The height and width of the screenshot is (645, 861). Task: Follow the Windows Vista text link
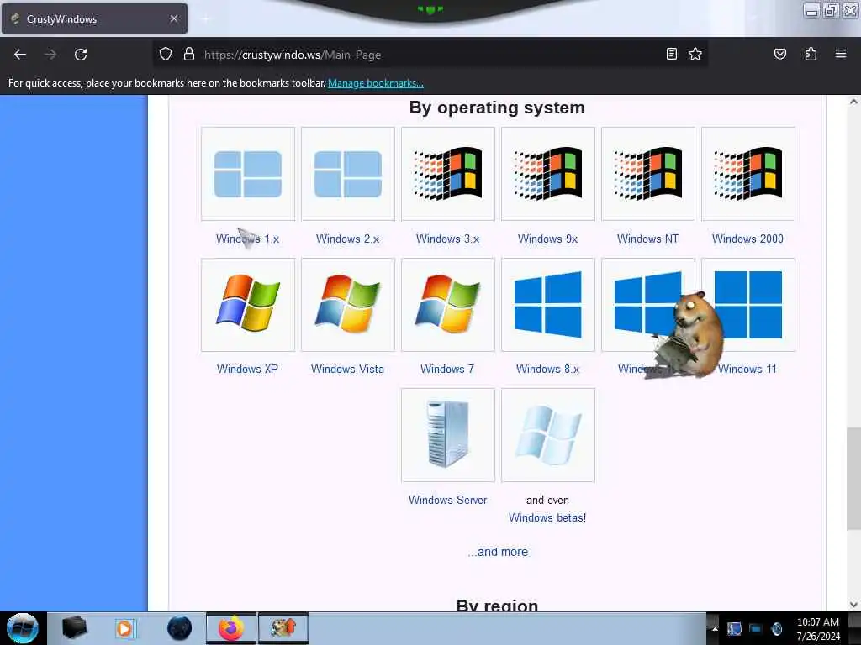pos(347,369)
